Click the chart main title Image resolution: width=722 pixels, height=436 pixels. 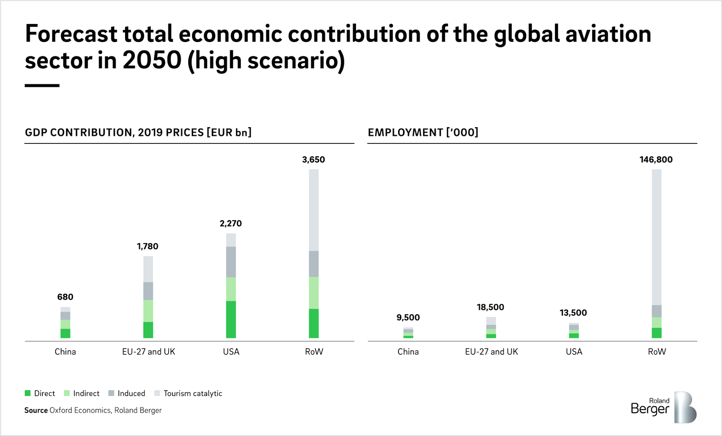click(338, 47)
